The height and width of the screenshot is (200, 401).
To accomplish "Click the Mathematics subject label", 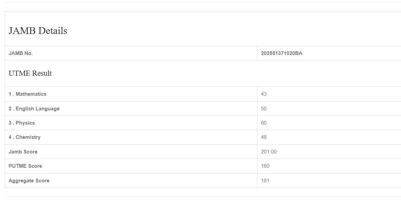I will pos(28,94).
